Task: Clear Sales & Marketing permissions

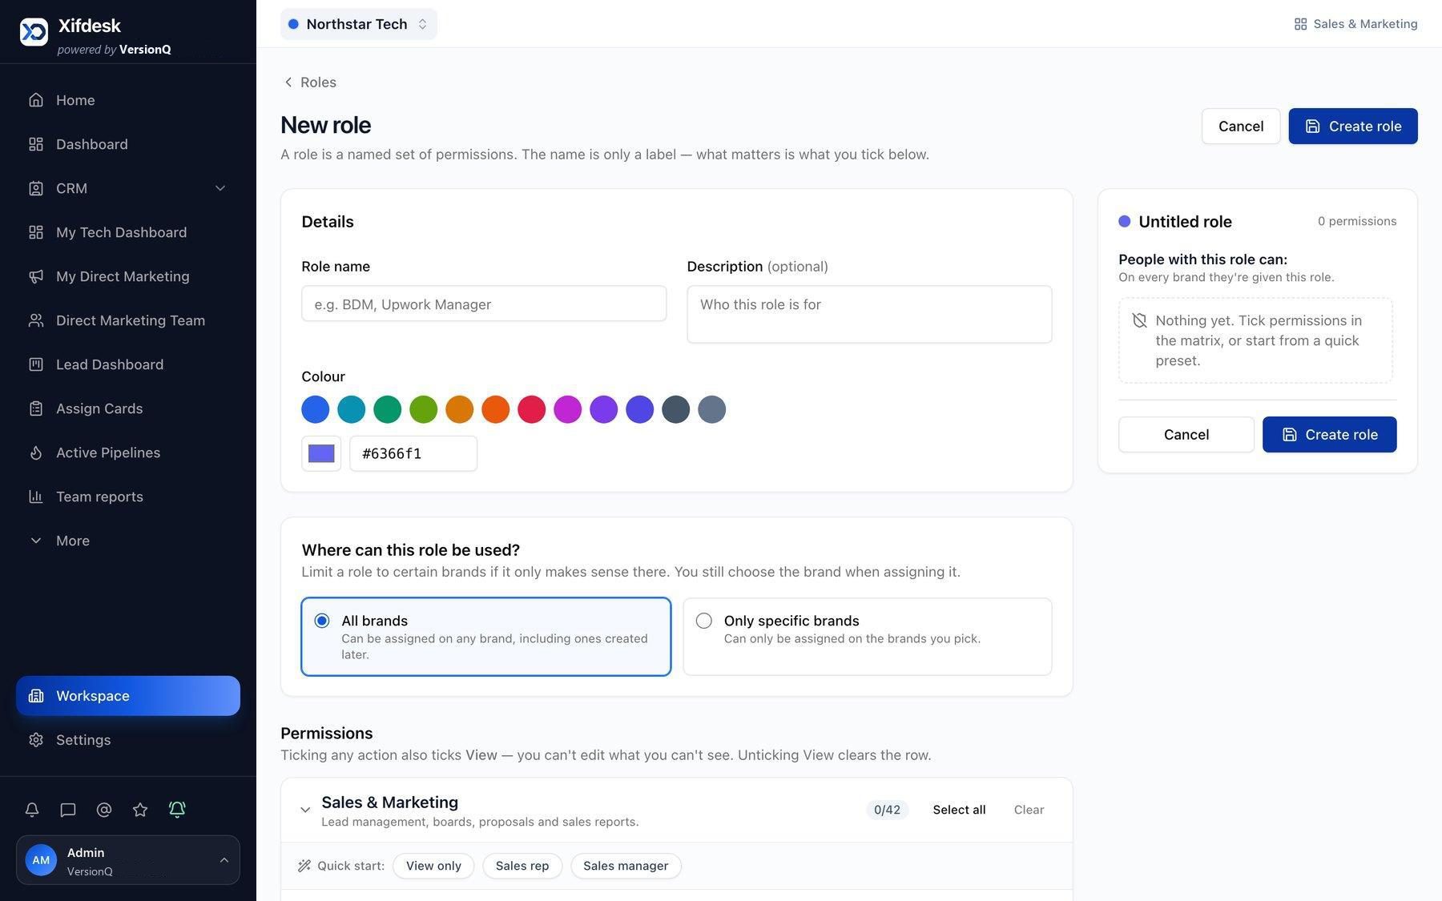Action: pos(1029,810)
